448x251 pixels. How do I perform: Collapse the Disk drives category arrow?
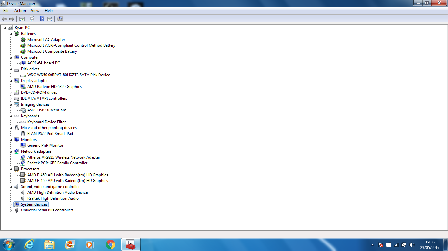pyautogui.click(x=11, y=69)
